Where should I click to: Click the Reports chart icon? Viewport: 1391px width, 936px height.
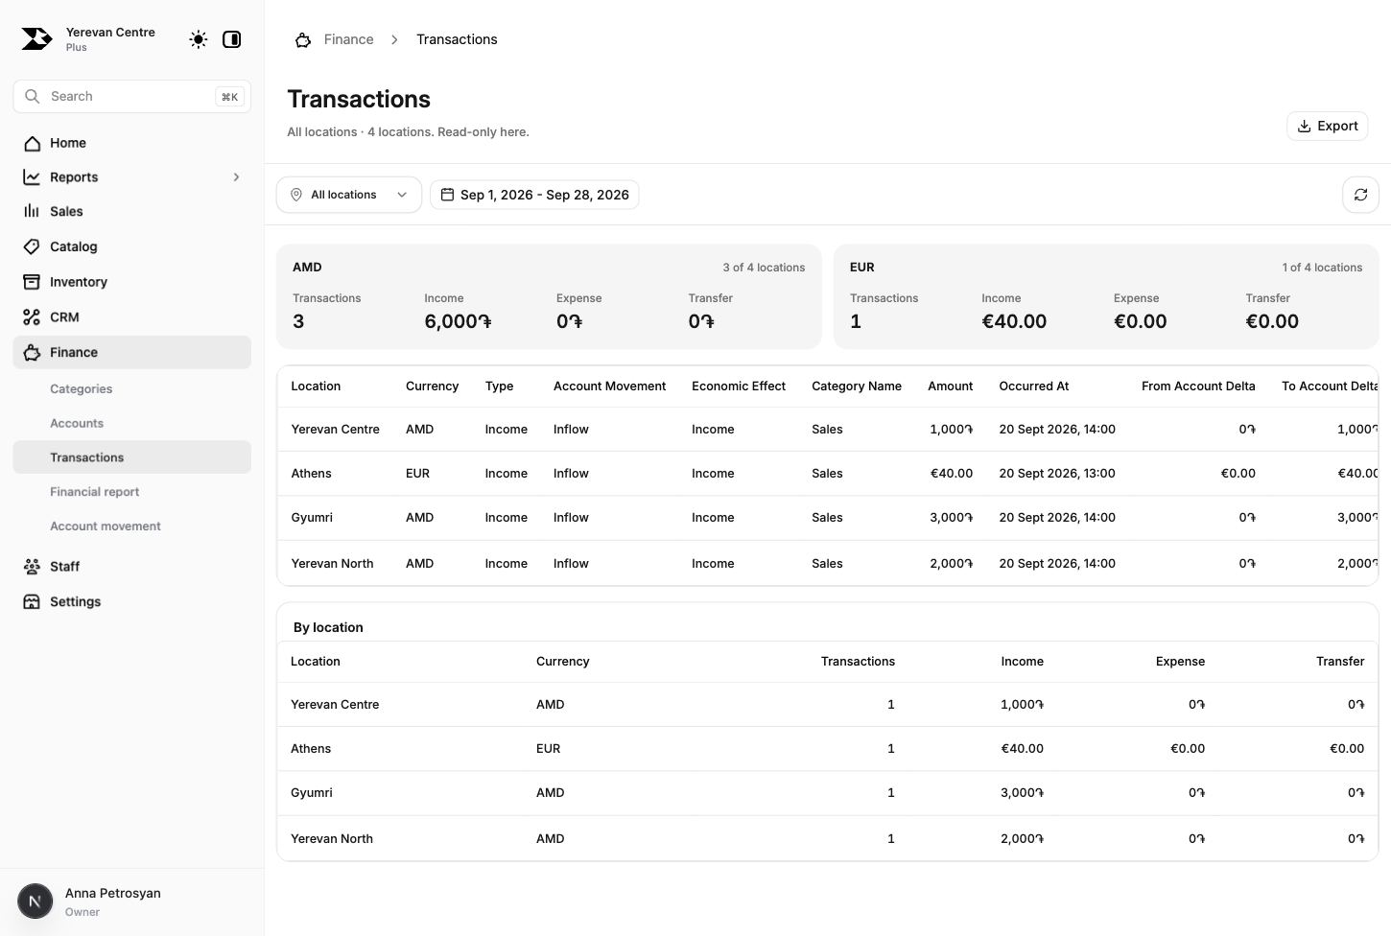tap(32, 177)
